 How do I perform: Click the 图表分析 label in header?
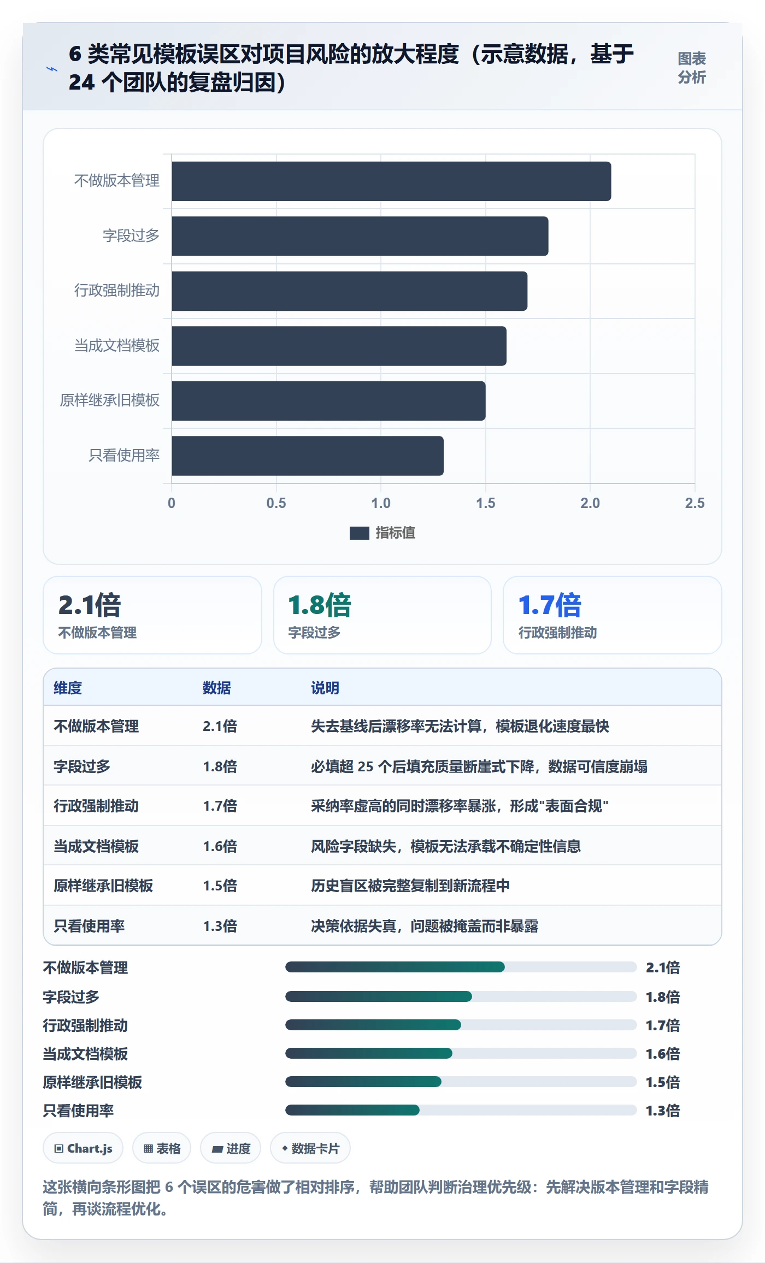692,68
